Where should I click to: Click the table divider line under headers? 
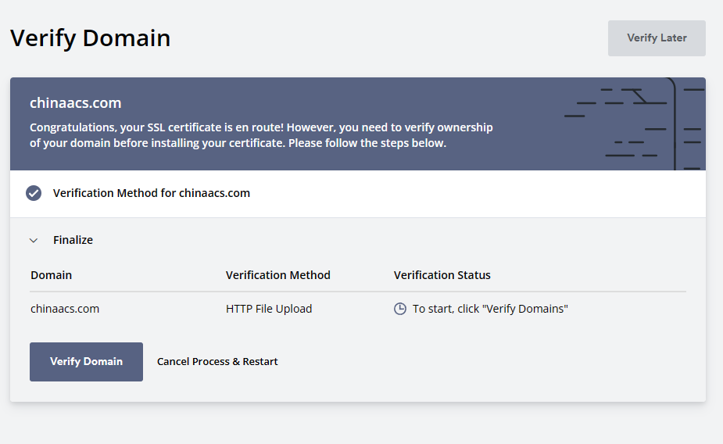pyautogui.click(x=358, y=292)
